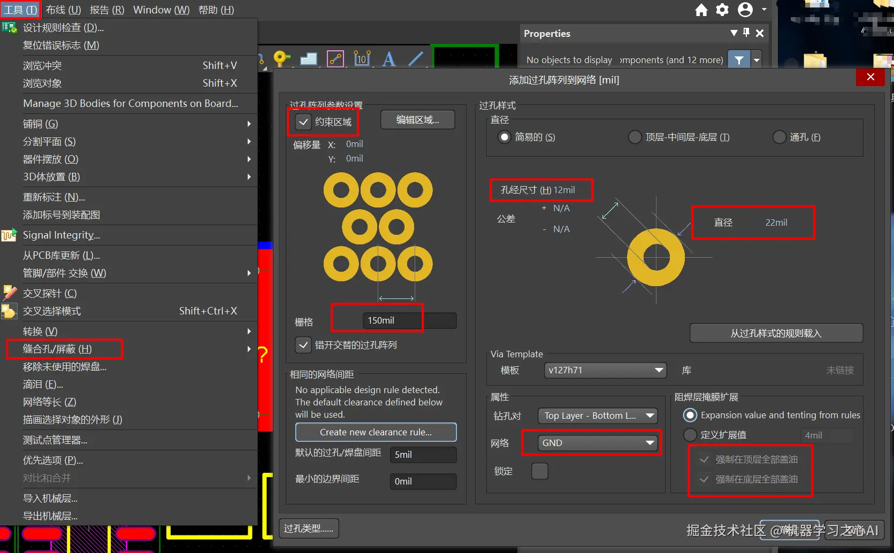The width and height of the screenshot is (894, 553).
Task: Open the home page icon
Action: [701, 10]
